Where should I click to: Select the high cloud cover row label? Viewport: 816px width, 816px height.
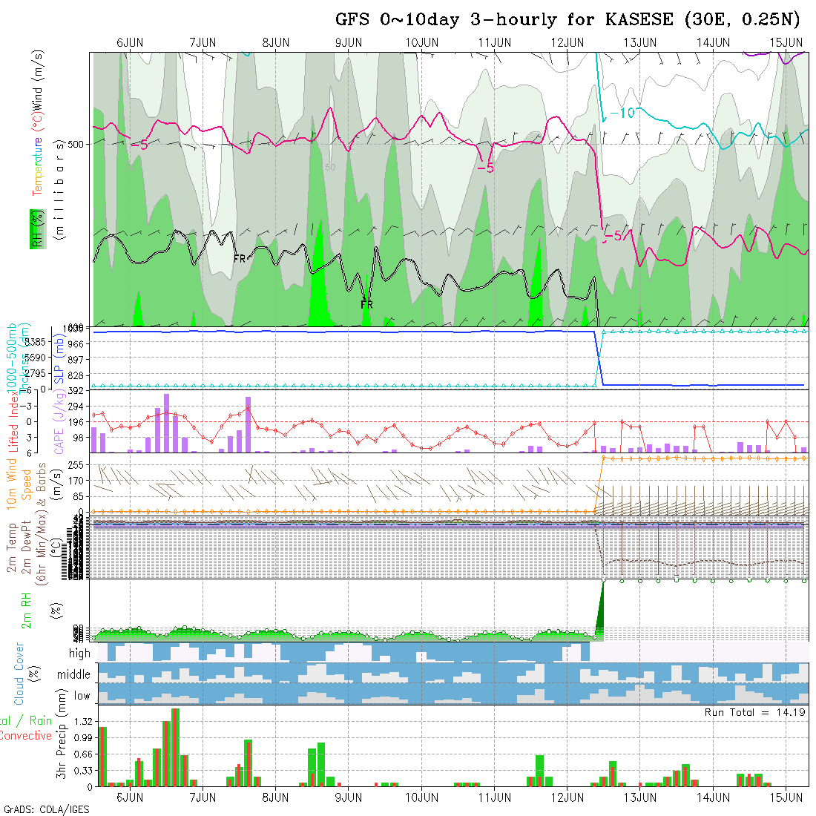coord(79,654)
